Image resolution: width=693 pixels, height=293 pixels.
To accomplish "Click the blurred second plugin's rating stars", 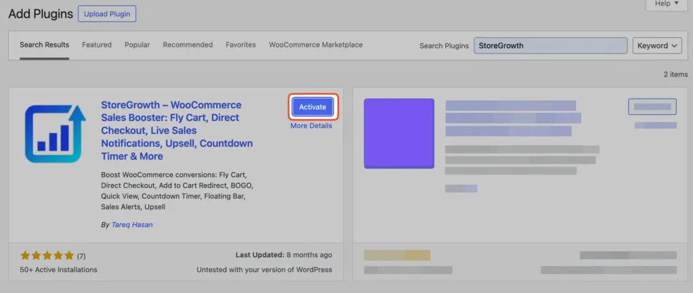I will pos(397,255).
